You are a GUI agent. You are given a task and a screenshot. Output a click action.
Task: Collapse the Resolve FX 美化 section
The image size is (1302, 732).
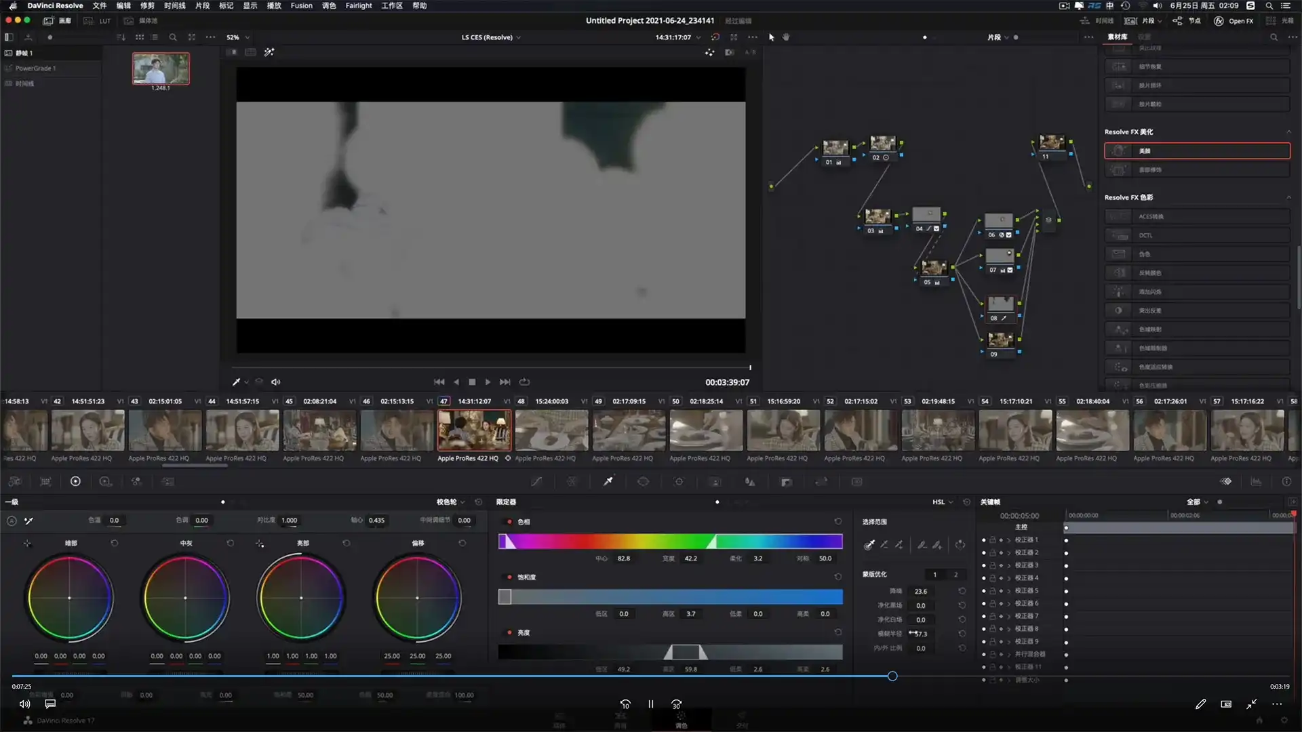pos(1288,131)
